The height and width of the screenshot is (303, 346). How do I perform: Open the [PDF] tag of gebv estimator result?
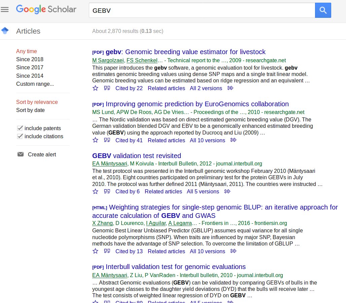tap(98, 52)
